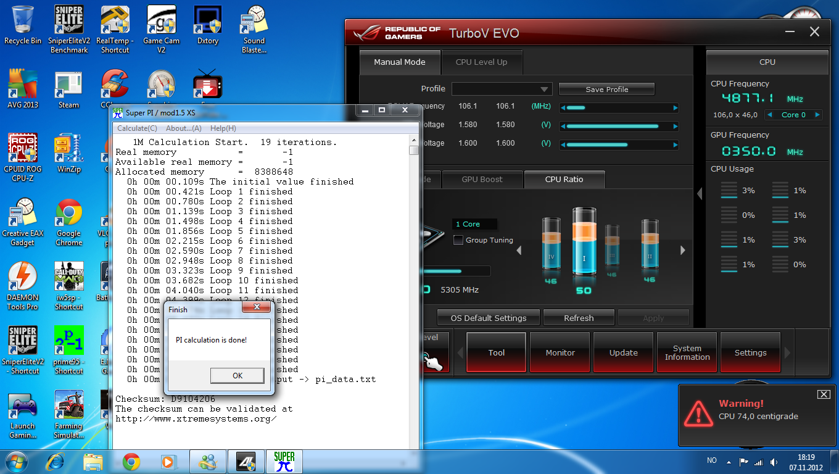Screen dimensions: 839x474
Task: Open Farming Simulator desktop icon
Action: click(x=68, y=415)
